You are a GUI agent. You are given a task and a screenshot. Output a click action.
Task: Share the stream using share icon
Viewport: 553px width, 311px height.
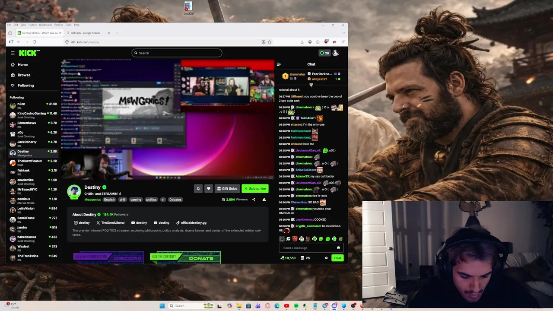click(x=254, y=200)
